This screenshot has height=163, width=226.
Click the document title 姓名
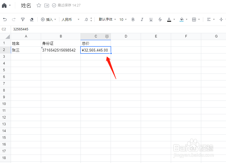[26, 5]
